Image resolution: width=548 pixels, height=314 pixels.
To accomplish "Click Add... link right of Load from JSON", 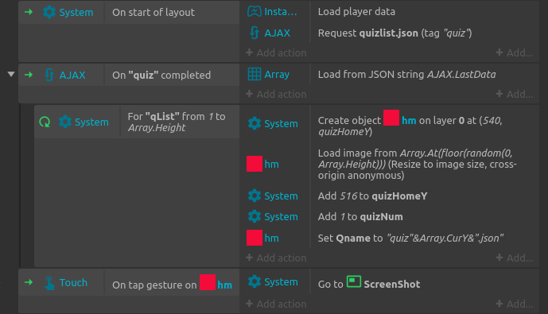I will pos(515,94).
